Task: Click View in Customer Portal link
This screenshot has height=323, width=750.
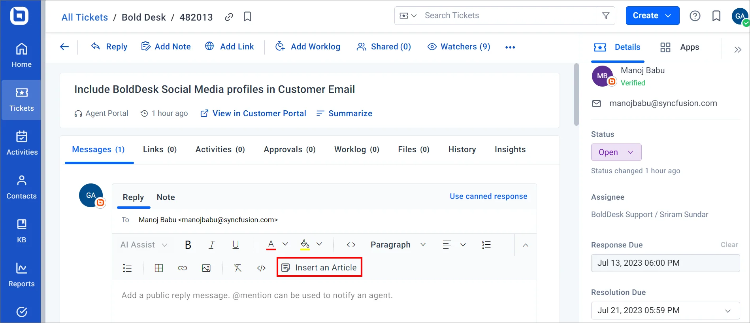Action: (x=253, y=114)
